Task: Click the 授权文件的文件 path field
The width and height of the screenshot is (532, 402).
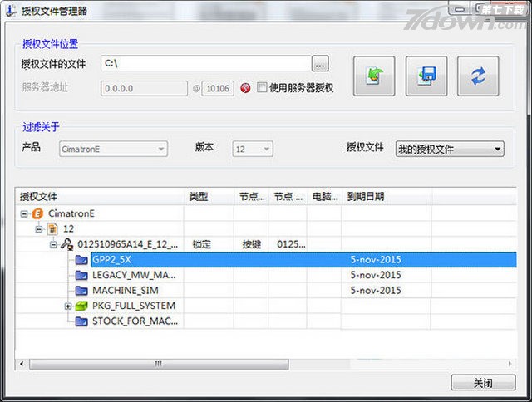Action: click(206, 63)
